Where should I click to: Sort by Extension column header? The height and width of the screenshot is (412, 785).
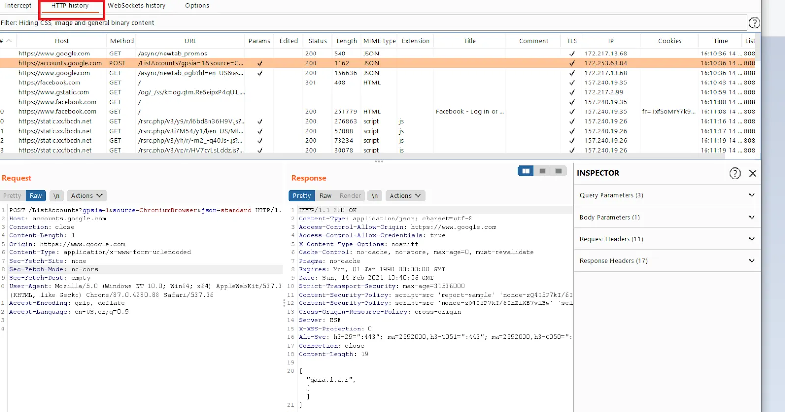point(416,41)
